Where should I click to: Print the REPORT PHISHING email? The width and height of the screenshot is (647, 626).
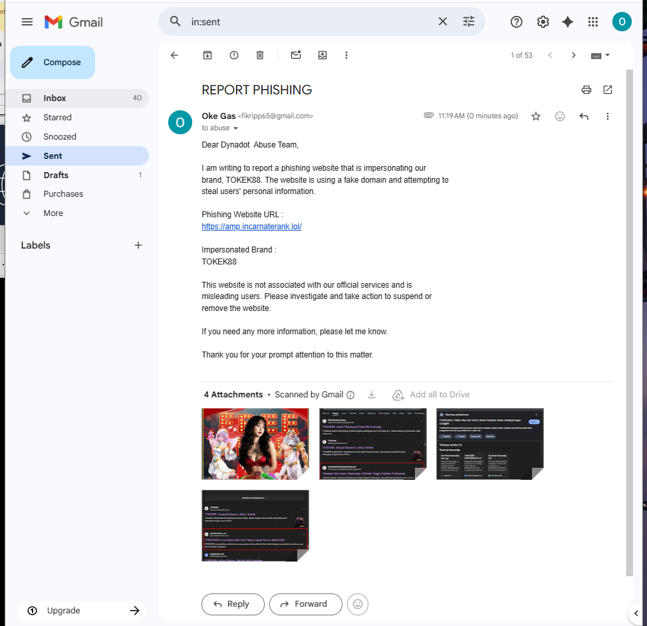tap(586, 90)
